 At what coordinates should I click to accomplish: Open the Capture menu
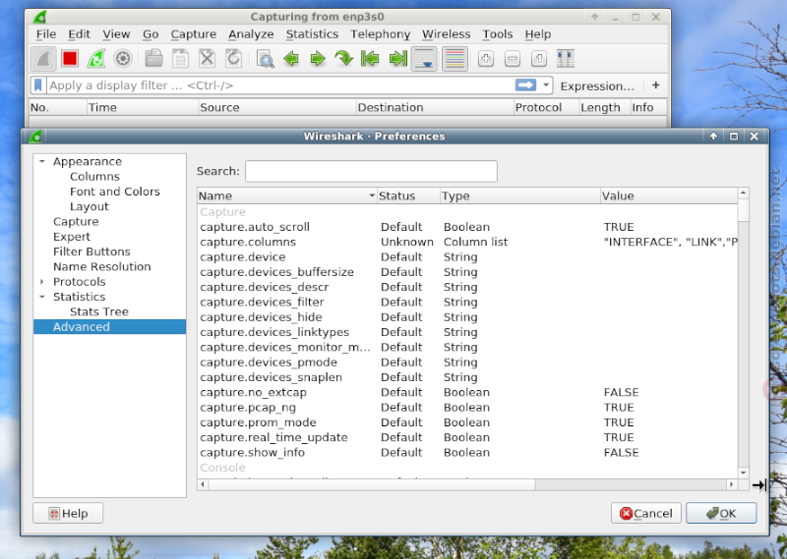pyautogui.click(x=193, y=34)
